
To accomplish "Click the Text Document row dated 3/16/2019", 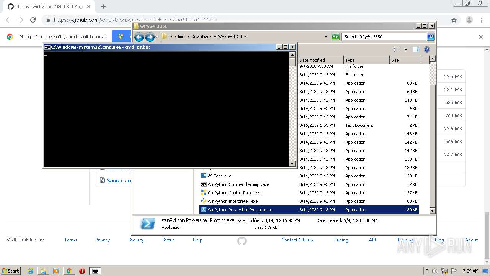I will (x=358, y=125).
